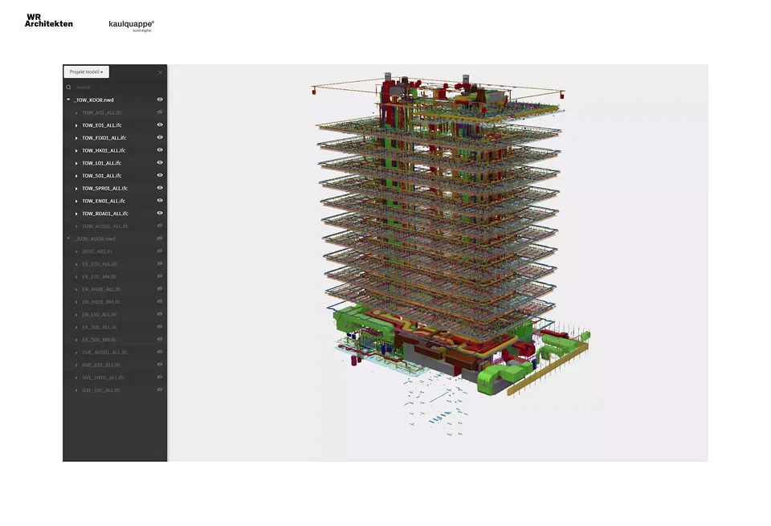Click the magnifier search icon
The height and width of the screenshot is (526, 771).
[69, 87]
